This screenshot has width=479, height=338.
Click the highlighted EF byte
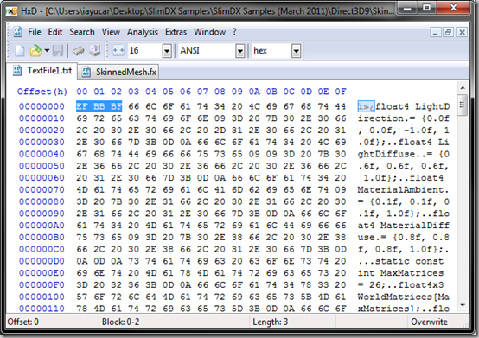point(82,106)
